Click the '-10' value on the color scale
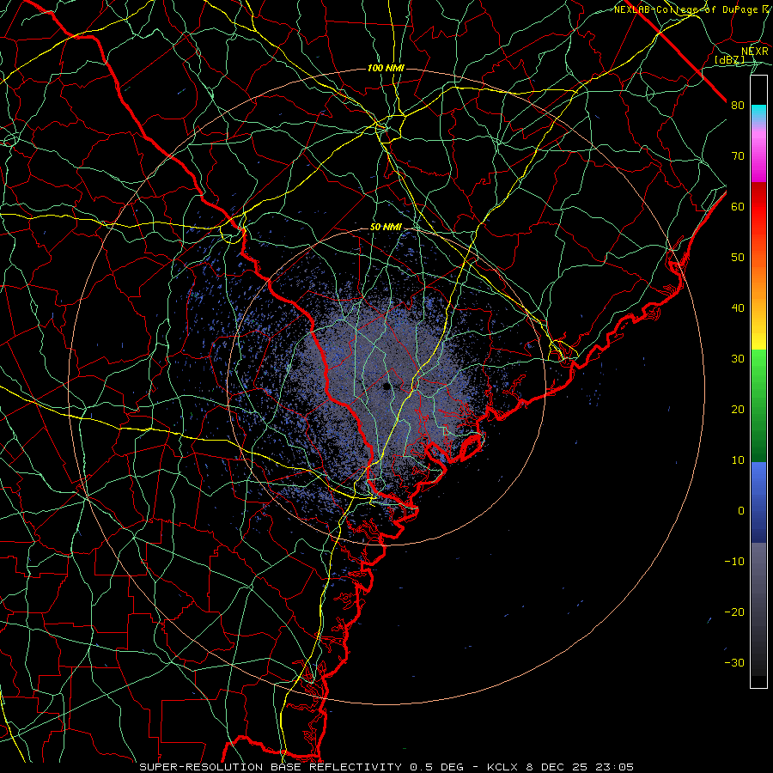The height and width of the screenshot is (773, 773). [734, 562]
